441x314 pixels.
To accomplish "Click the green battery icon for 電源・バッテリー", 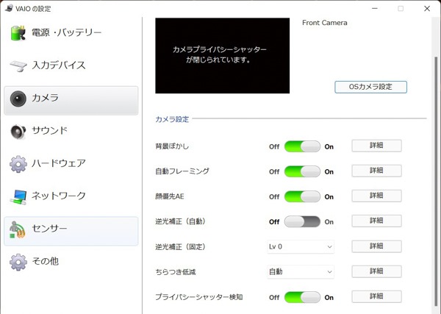I will (x=18, y=33).
